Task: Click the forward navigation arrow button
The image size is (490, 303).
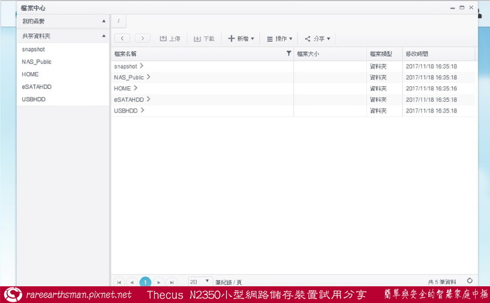Action: 143,38
